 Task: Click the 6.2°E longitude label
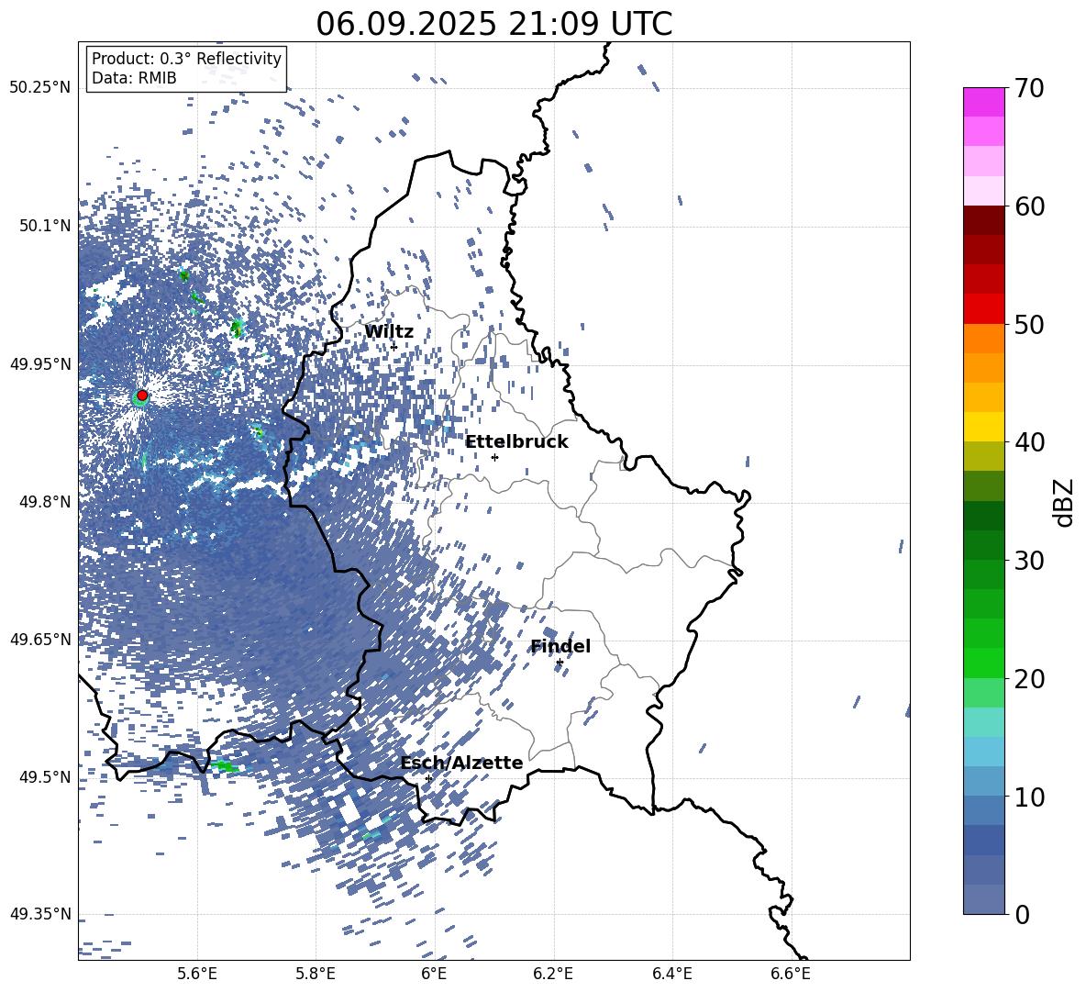click(553, 974)
